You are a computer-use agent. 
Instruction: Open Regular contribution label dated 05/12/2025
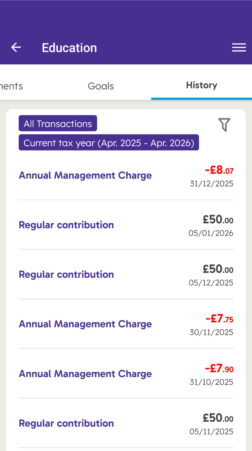tap(66, 275)
